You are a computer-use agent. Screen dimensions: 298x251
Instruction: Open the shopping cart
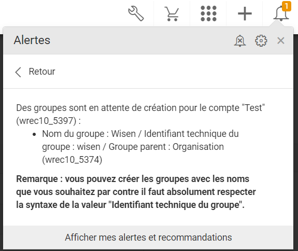pos(172,13)
